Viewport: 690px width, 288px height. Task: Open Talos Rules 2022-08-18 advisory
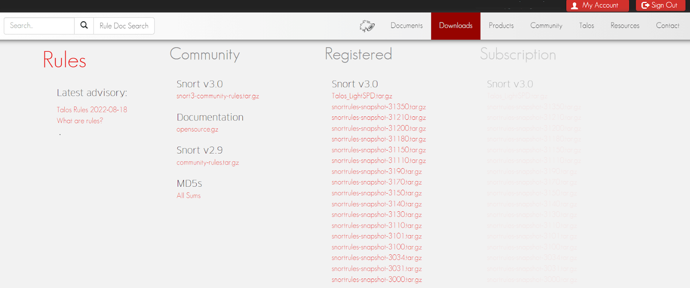click(x=92, y=110)
